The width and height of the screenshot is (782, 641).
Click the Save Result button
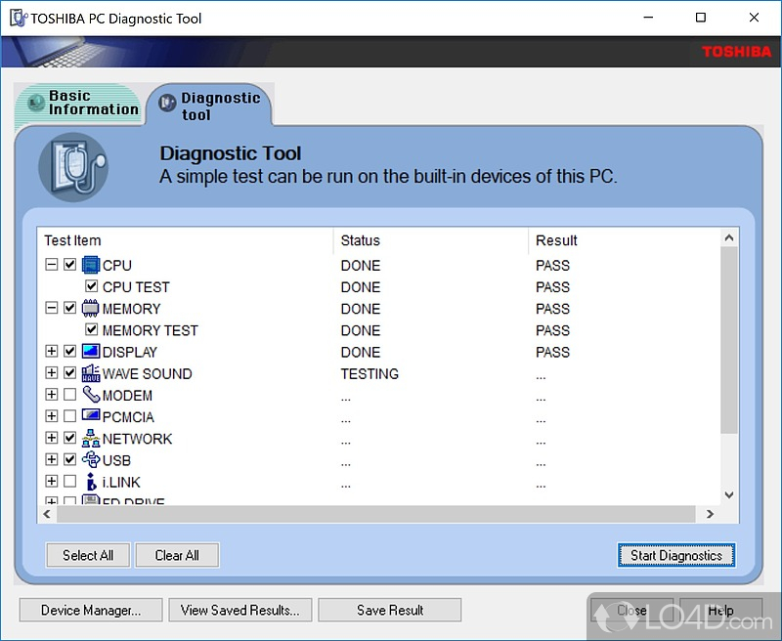(x=389, y=610)
